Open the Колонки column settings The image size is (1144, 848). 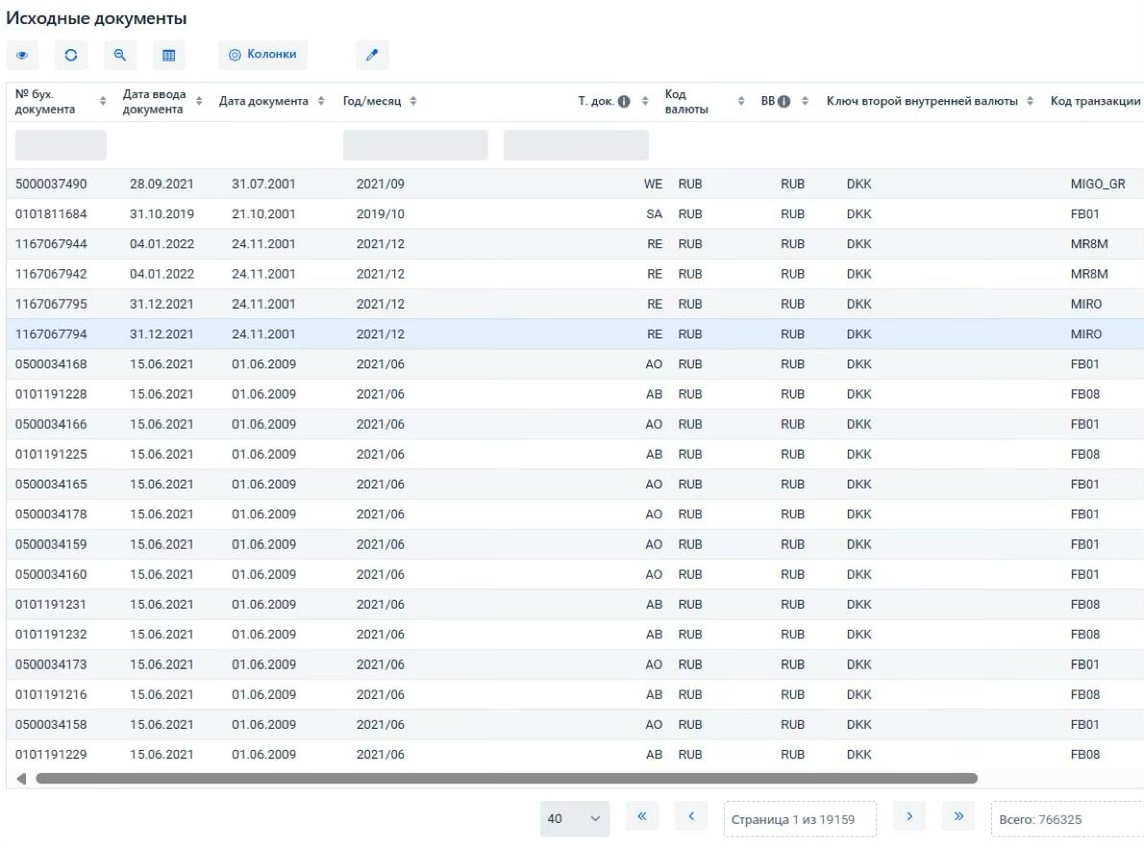coord(262,56)
